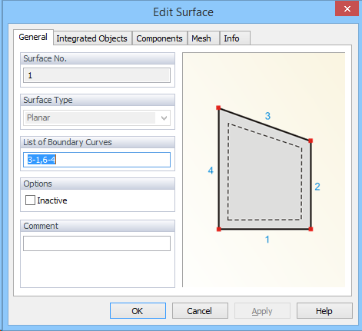Click the Cancel button
The width and height of the screenshot is (362, 331).
[x=200, y=311]
